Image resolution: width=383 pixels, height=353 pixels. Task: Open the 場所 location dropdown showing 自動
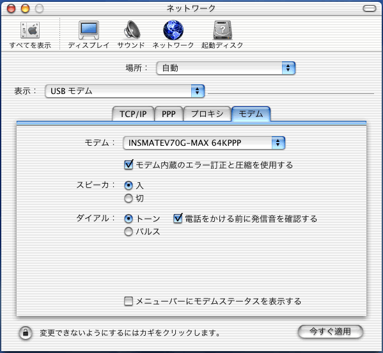pos(226,68)
